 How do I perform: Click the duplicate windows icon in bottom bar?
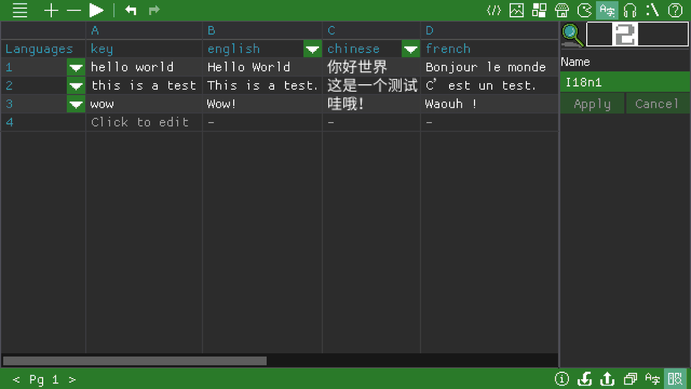click(630, 379)
